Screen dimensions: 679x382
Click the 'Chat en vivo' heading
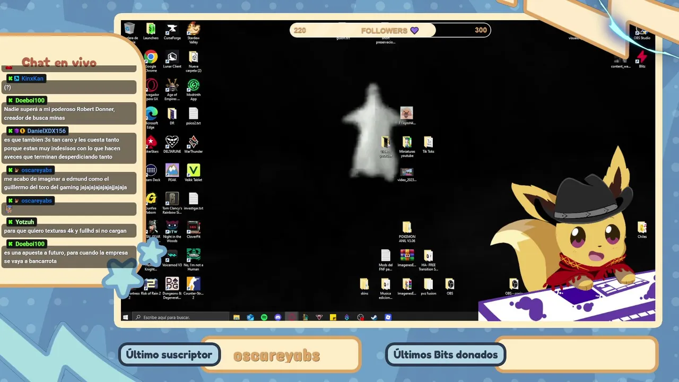(x=59, y=63)
